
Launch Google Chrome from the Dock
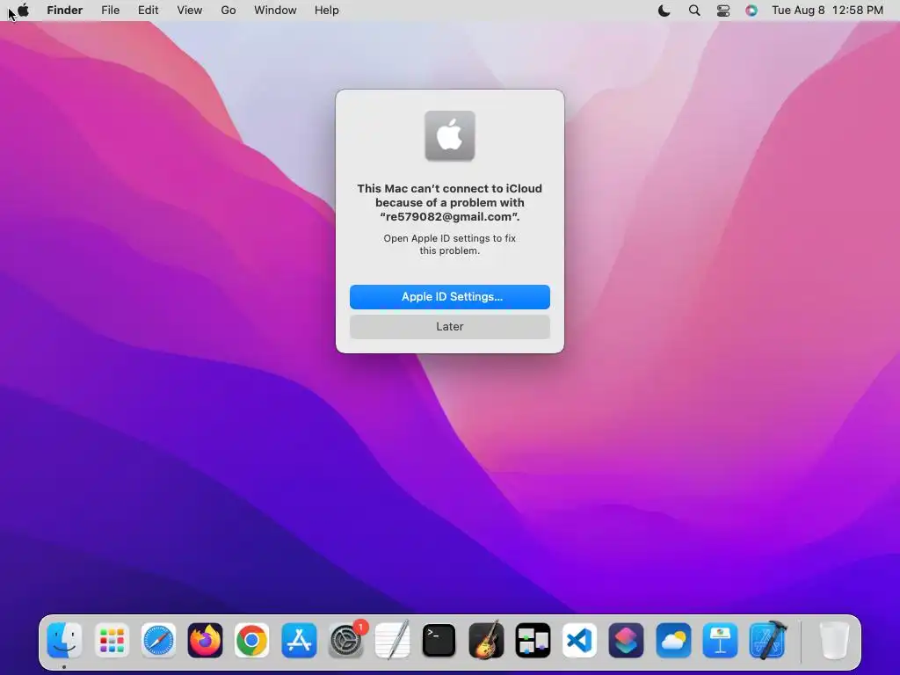coord(252,640)
